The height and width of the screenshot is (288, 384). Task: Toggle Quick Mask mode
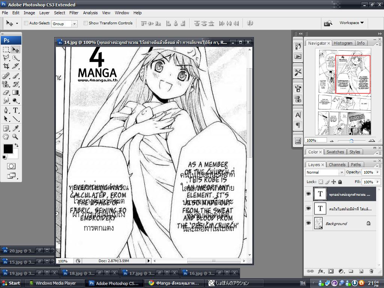[x=11, y=166]
